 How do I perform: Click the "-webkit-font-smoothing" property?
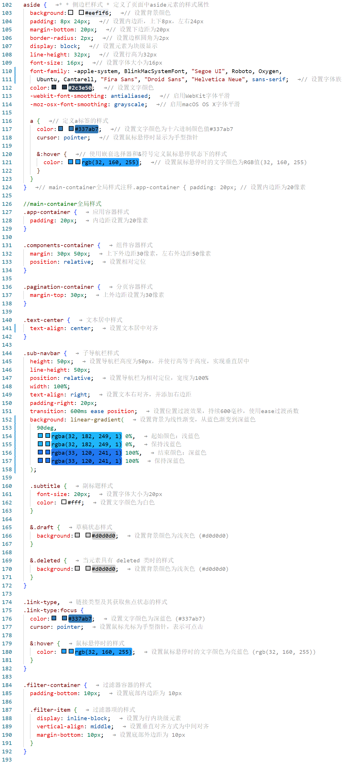pos(67,96)
